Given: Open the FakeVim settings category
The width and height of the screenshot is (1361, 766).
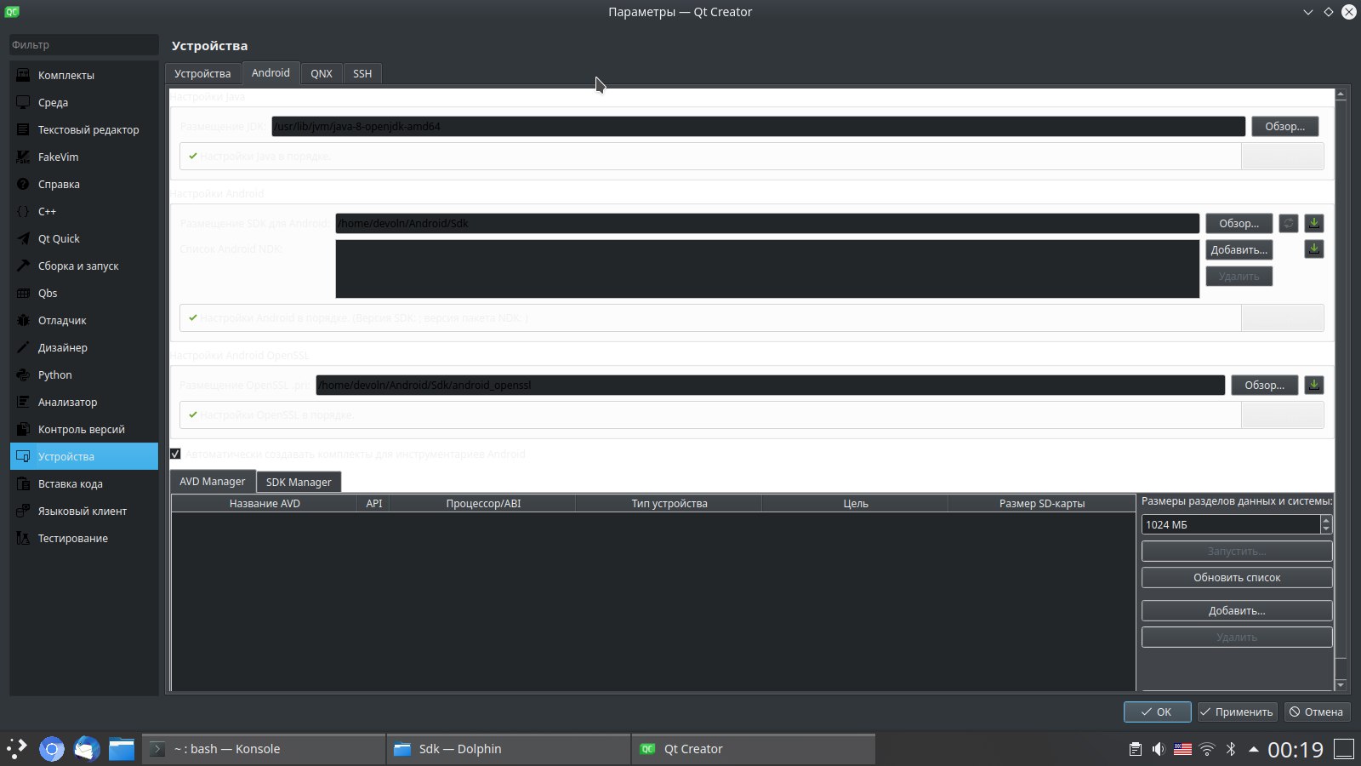Looking at the screenshot, I should coord(83,157).
